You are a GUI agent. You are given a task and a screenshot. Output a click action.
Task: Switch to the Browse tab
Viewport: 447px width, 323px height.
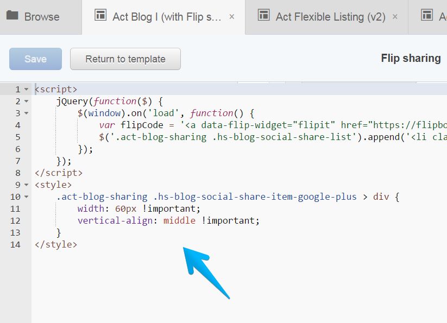(41, 17)
